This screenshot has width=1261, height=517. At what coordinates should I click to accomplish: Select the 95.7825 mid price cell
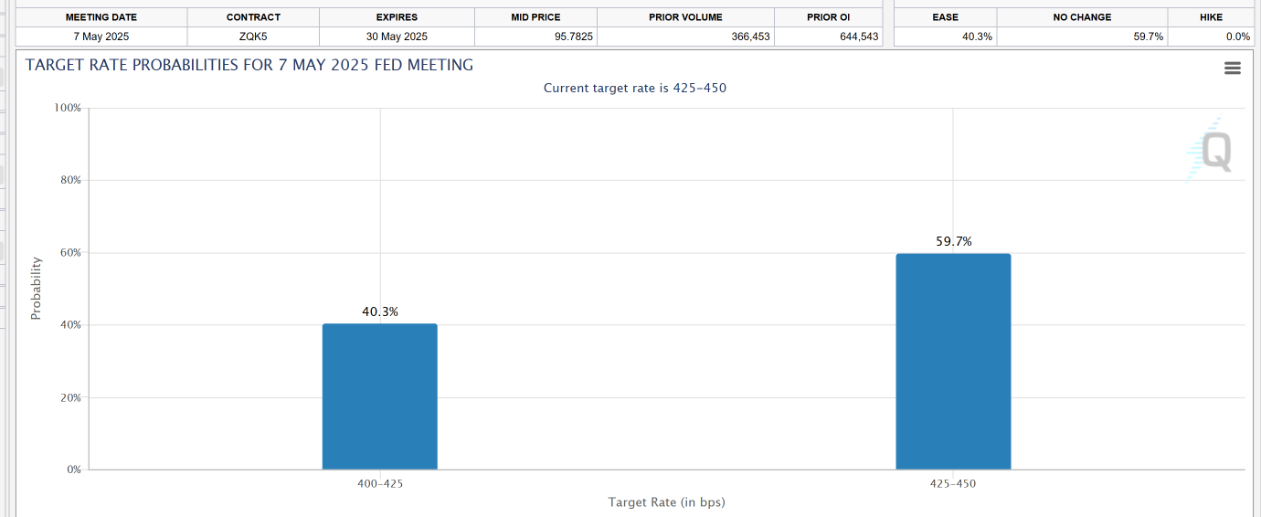pyautogui.click(x=535, y=37)
